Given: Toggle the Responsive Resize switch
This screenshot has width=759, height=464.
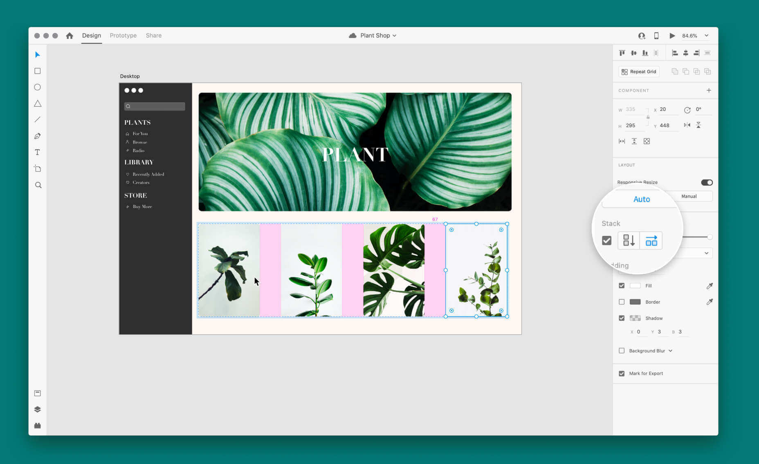Looking at the screenshot, I should pyautogui.click(x=707, y=182).
